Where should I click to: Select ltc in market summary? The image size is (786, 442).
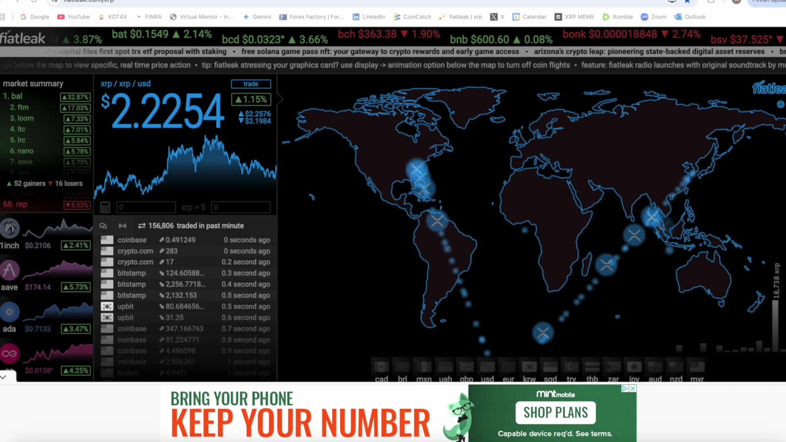click(x=46, y=130)
